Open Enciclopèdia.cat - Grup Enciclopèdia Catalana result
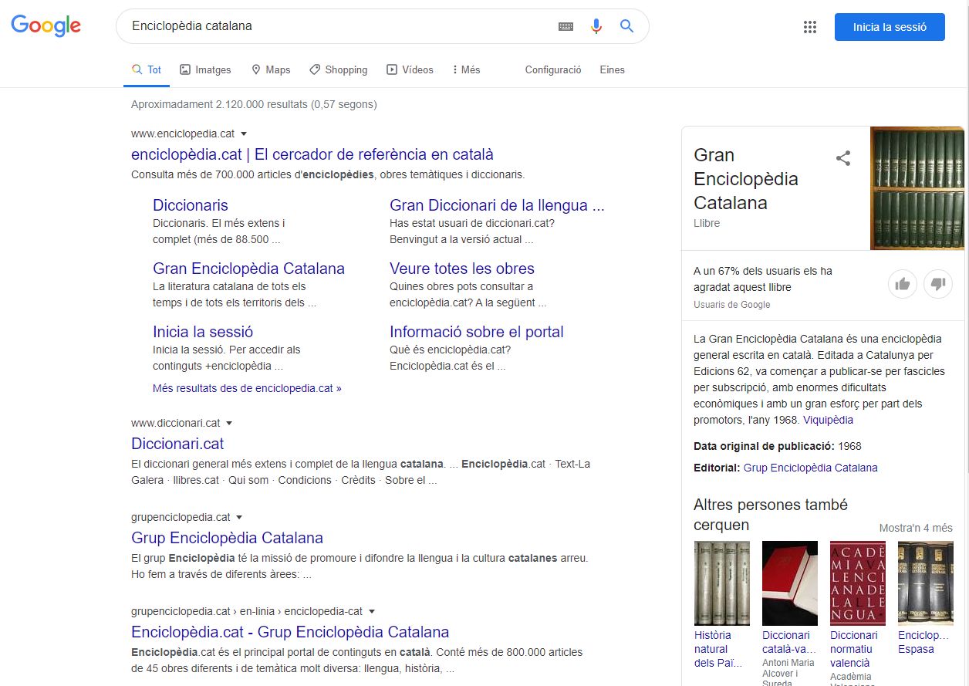The image size is (969, 686). click(290, 632)
